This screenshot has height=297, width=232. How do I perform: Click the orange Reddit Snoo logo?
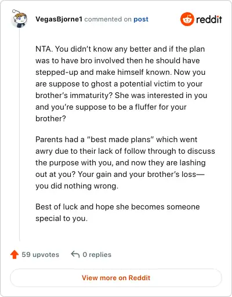[187, 19]
